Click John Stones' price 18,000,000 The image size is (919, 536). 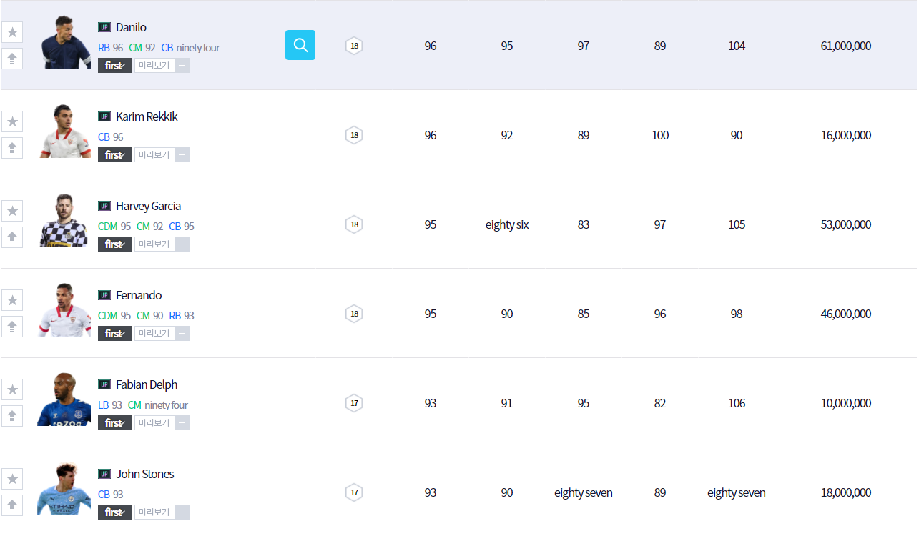tap(845, 492)
